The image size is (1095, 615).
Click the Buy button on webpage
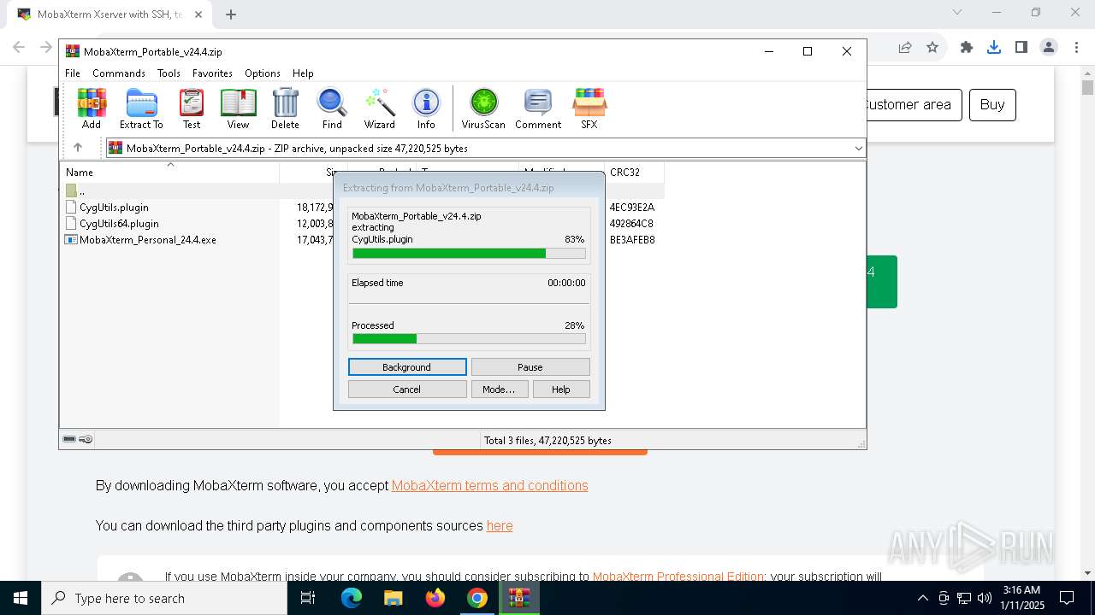pyautogui.click(x=992, y=104)
